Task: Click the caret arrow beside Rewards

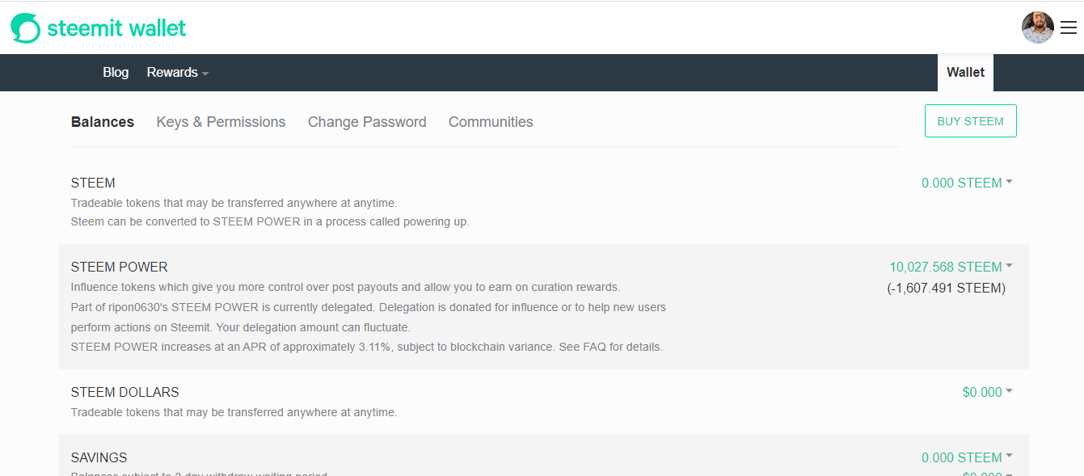Action: point(205,74)
